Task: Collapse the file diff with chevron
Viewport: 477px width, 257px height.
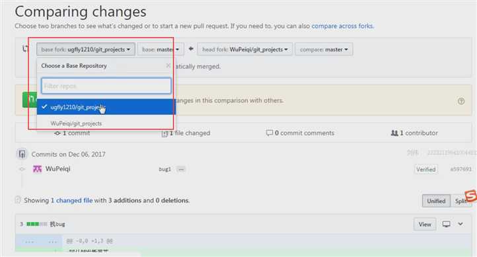Action: pyautogui.click(x=460, y=224)
